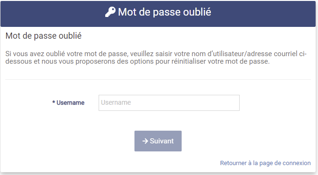
Task: Click the key icon in the header
Action: coord(110,12)
